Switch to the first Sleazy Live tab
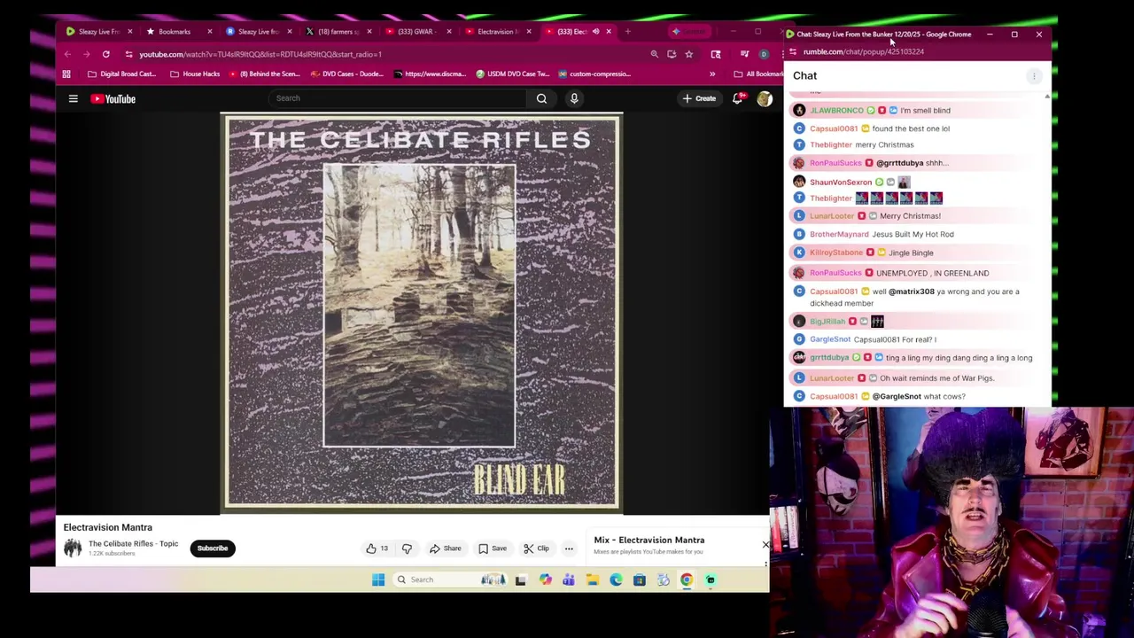 click(x=98, y=32)
